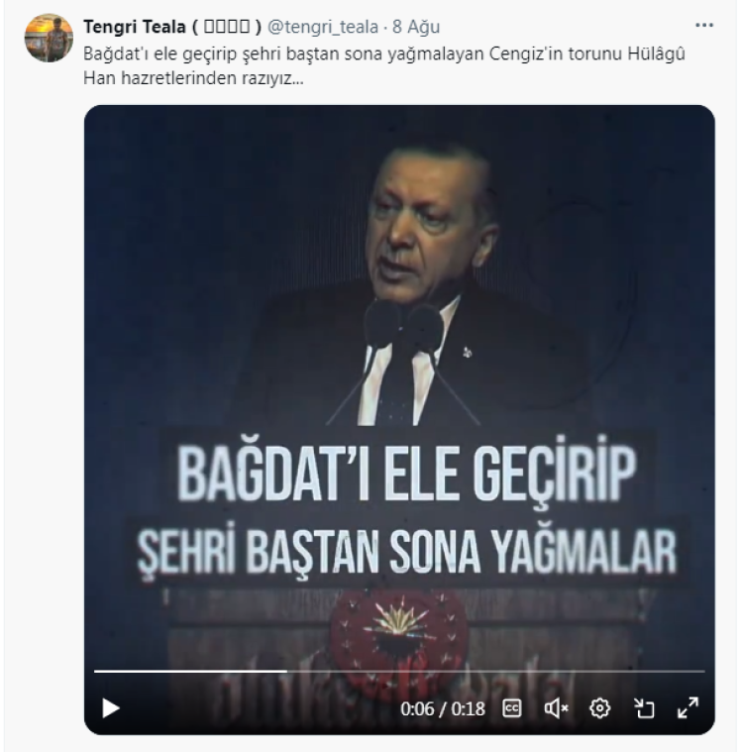The image size is (743, 752).
Task: Play the video with the play button
Action: [111, 708]
